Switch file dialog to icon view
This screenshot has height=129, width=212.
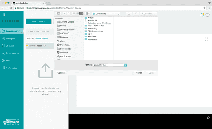click(74, 14)
